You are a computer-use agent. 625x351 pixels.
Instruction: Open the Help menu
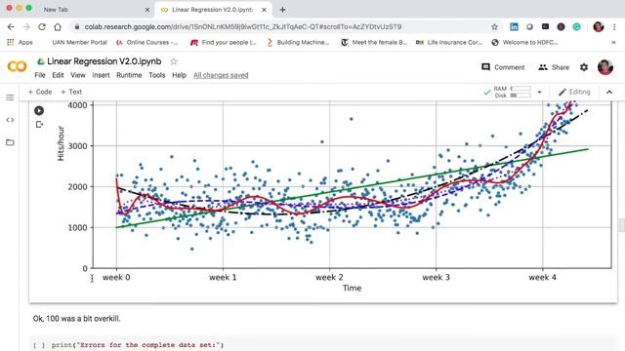179,75
